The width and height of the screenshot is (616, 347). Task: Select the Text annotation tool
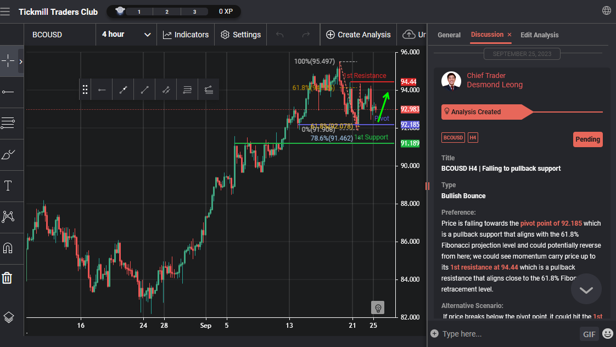coord(8,186)
